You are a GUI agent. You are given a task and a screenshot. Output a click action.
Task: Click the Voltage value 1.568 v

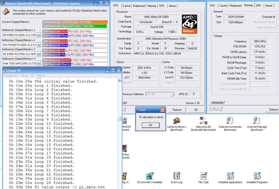point(172,32)
